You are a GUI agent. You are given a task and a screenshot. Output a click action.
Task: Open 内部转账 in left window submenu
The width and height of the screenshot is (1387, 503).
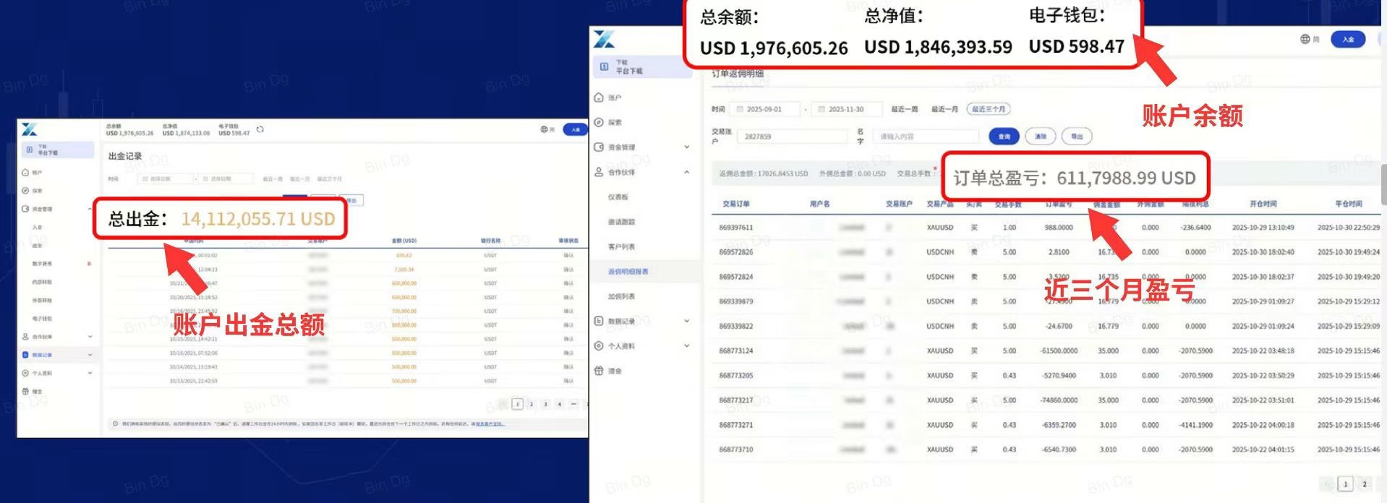[x=42, y=282]
